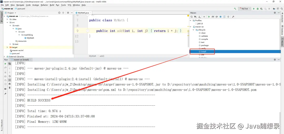The width and height of the screenshot is (284, 134).
Task: Run MyTest with the green play icon
Action: click(254, 9)
